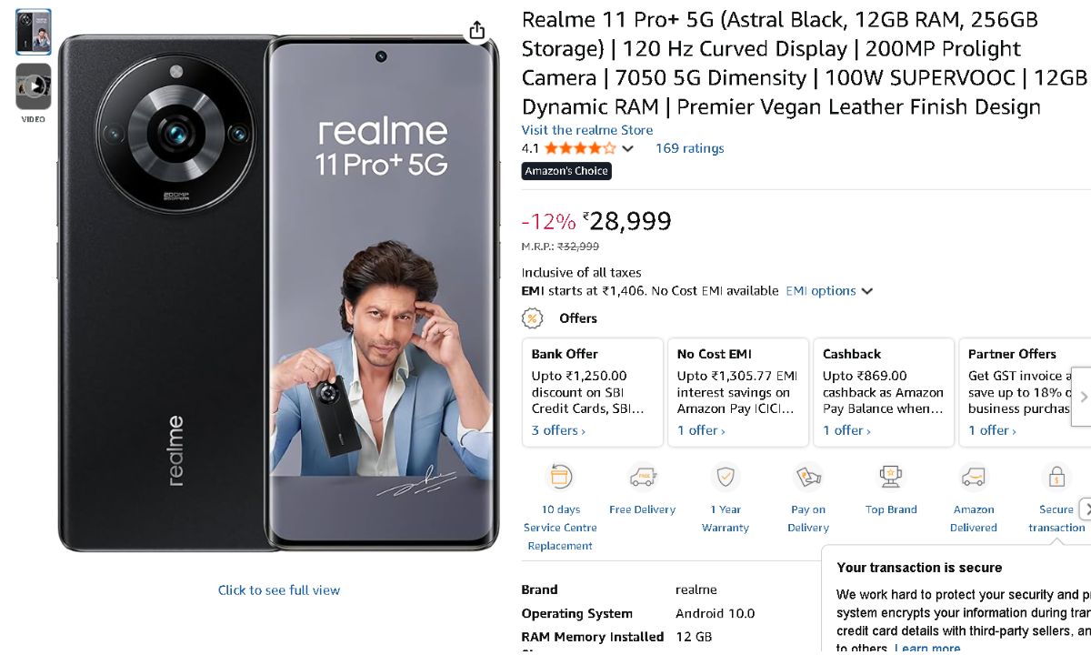The width and height of the screenshot is (1091, 655).
Task: Expand the star rating dropdown chevron
Action: click(x=627, y=149)
